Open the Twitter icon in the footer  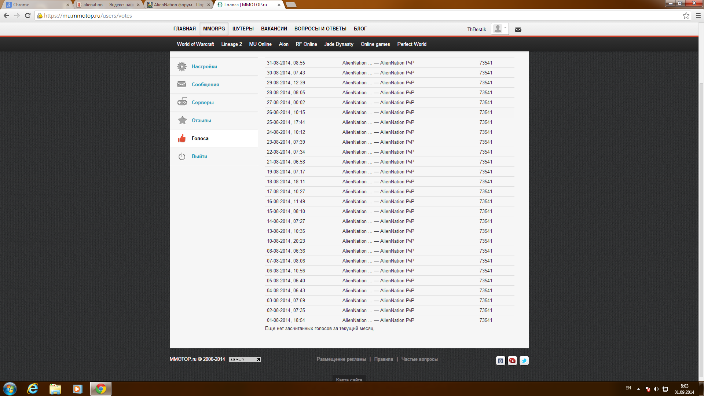click(x=524, y=361)
